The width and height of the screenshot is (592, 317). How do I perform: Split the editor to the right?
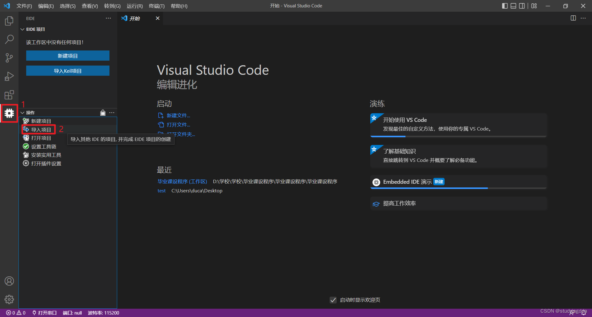[573, 18]
